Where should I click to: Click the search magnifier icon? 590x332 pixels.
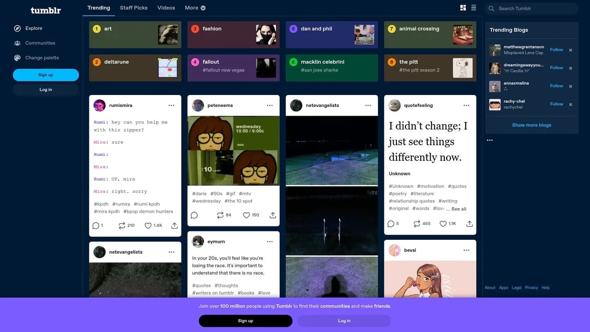491,8
